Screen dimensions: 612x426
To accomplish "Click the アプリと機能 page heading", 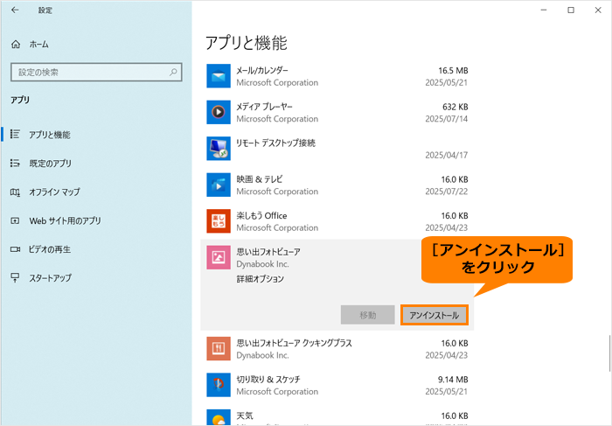I will pos(246,43).
